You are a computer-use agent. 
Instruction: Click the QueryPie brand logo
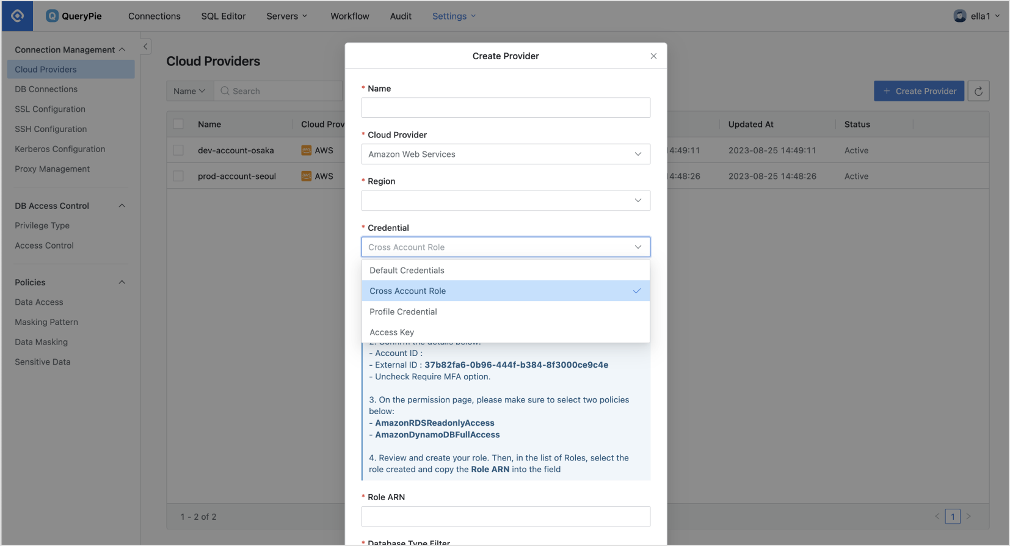[74, 16]
